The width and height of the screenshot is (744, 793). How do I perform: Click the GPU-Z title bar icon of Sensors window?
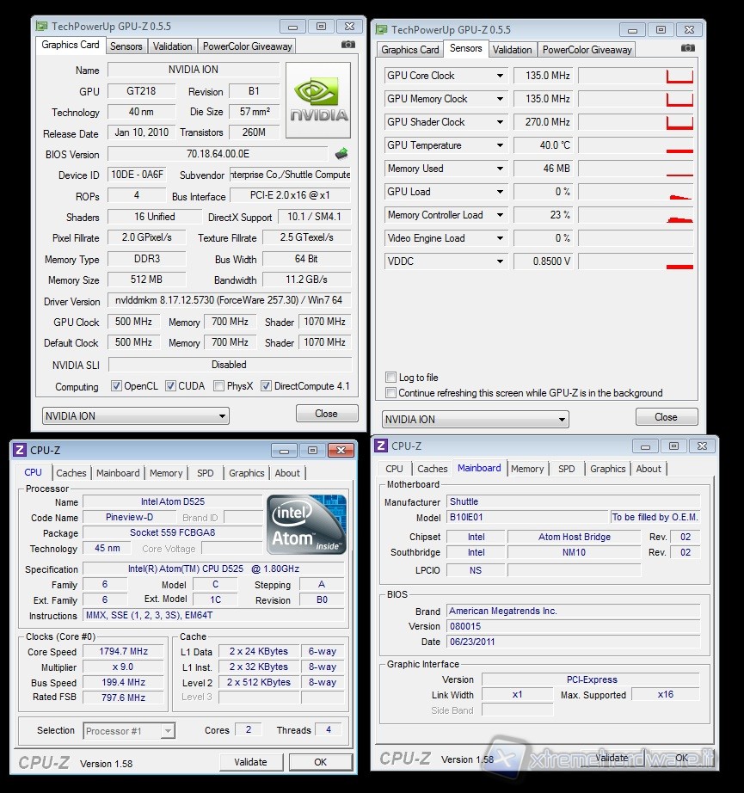[383, 30]
